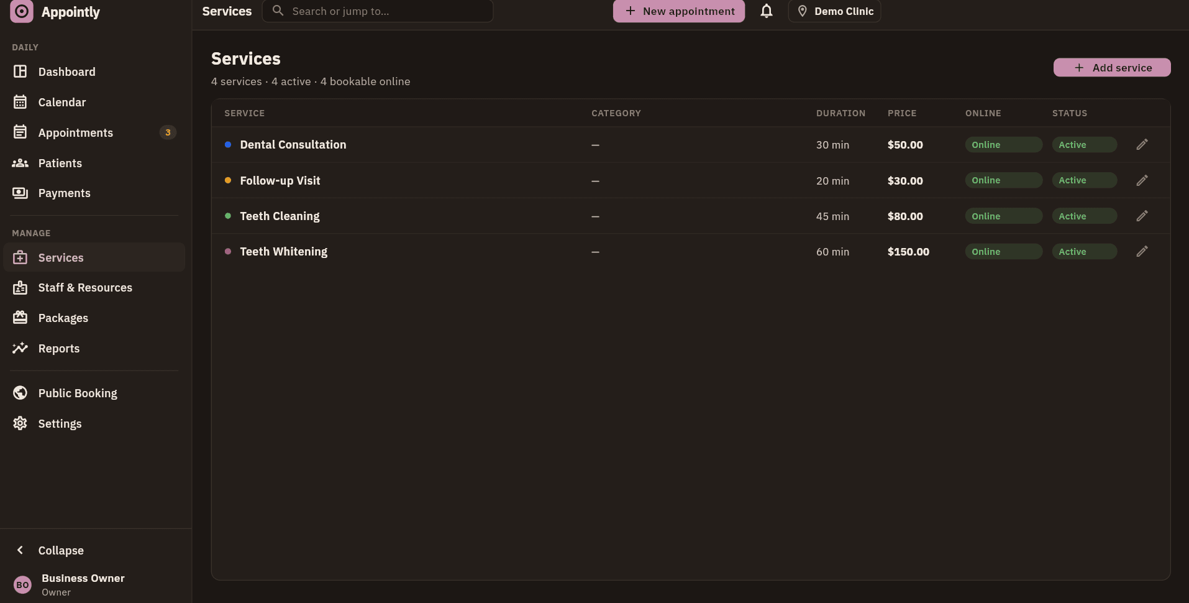Toggle Active status for Dental Consultation
Viewport: 1189px width, 603px height.
(x=1084, y=145)
